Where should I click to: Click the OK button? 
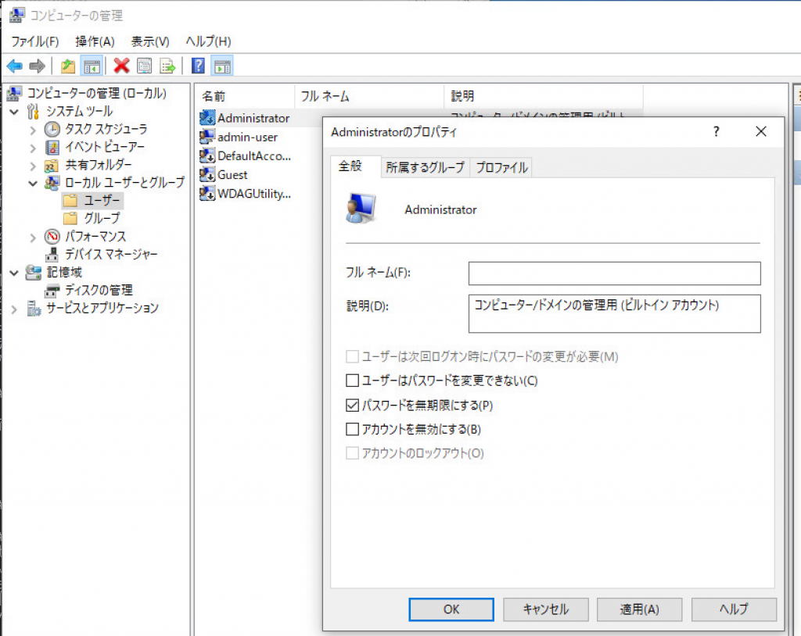(451, 609)
